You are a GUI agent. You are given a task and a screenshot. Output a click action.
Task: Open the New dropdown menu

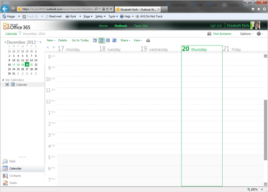pos(51,40)
